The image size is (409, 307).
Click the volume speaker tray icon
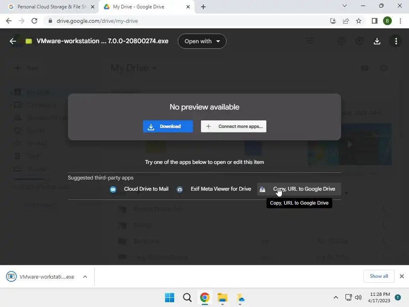point(358,297)
